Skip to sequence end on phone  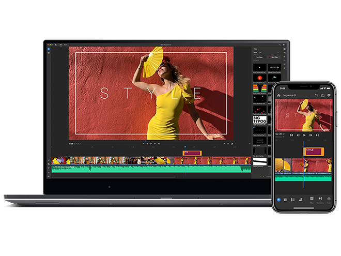[316, 135]
